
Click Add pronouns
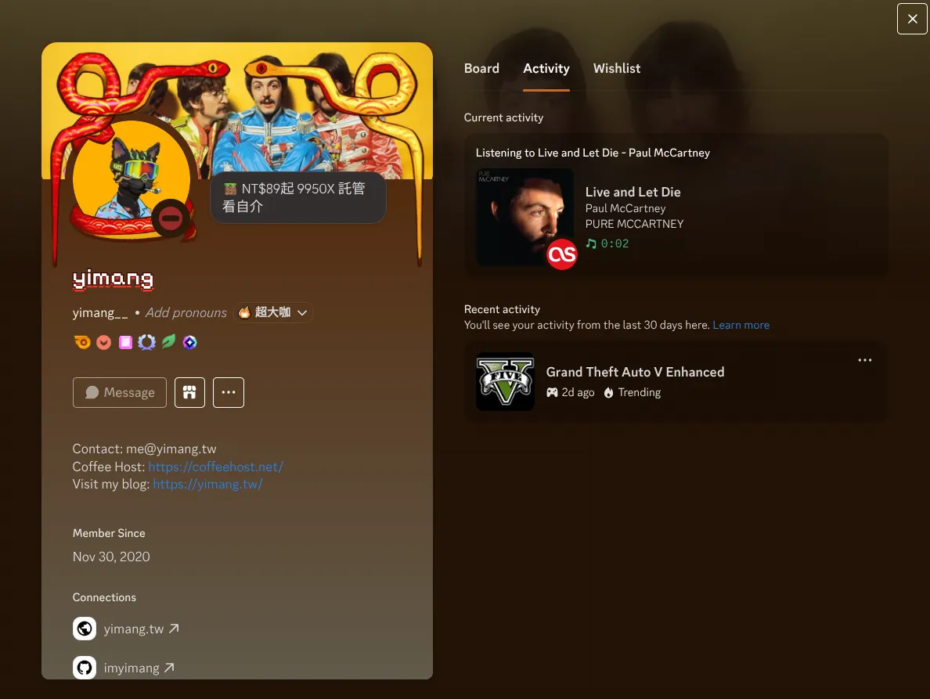tap(186, 312)
